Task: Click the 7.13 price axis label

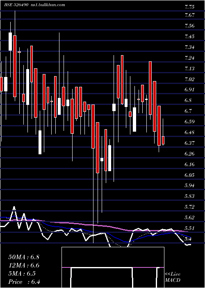Action: (x=189, y=69)
